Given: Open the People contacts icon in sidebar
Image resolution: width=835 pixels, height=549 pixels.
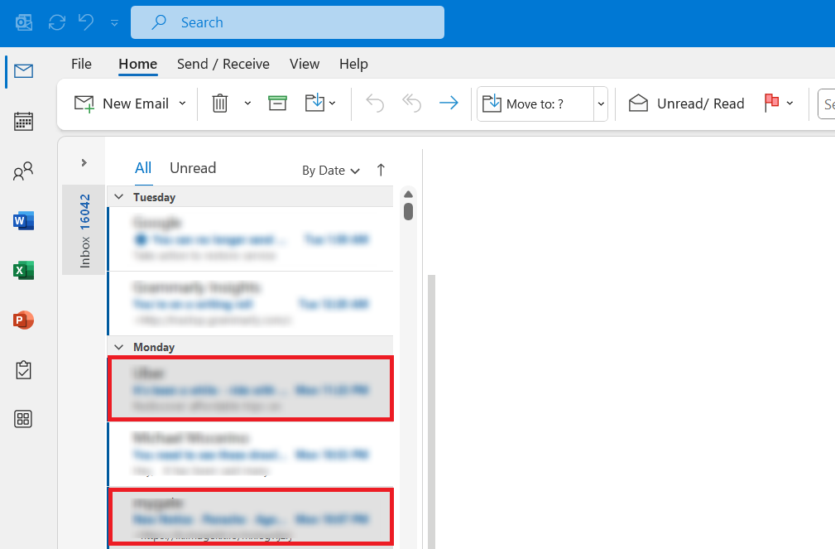Looking at the screenshot, I should coord(23,171).
